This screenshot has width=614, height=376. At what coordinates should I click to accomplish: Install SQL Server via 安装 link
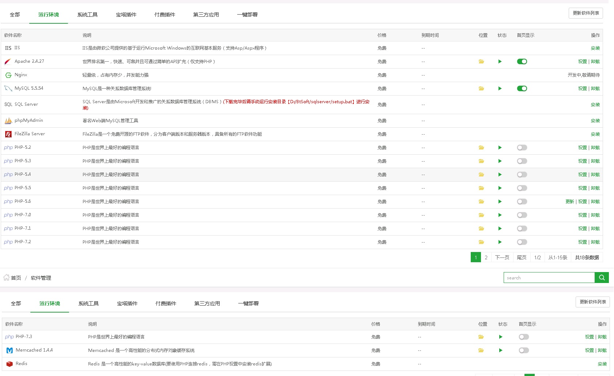tap(595, 105)
